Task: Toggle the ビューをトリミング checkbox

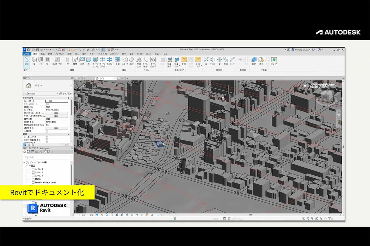Action: (47, 138)
